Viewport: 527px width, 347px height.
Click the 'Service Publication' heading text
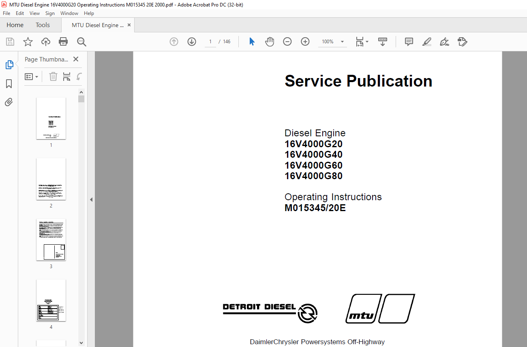coord(358,81)
